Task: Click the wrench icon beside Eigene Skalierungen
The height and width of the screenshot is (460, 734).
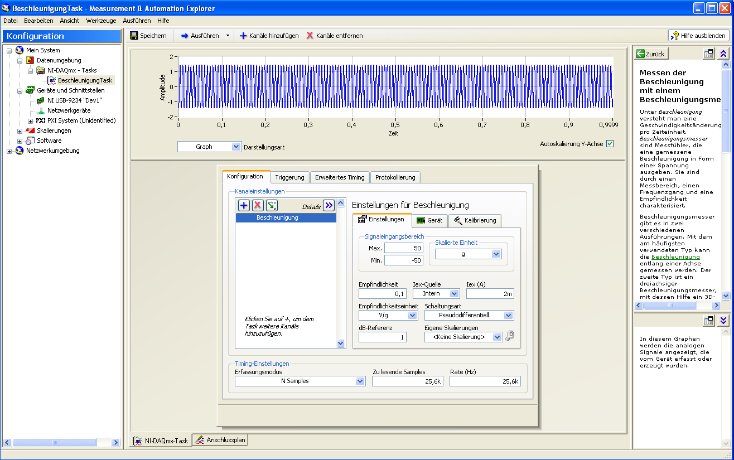Action: [x=509, y=336]
